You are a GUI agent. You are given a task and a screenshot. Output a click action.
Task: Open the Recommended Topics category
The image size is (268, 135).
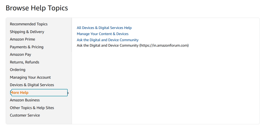tap(29, 24)
